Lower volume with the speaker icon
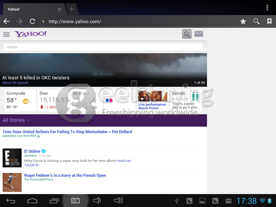This screenshot has height=207, width=276. point(97,201)
